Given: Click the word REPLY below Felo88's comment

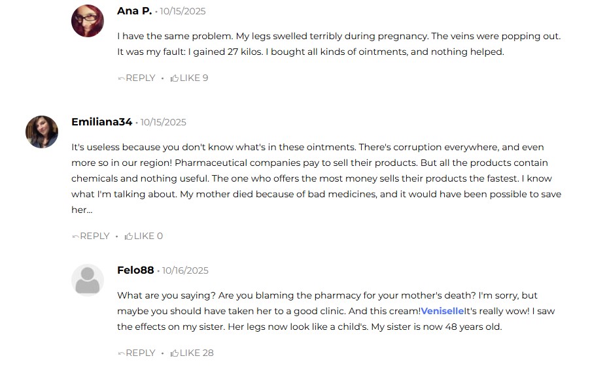Looking at the screenshot, I should click(140, 353).
